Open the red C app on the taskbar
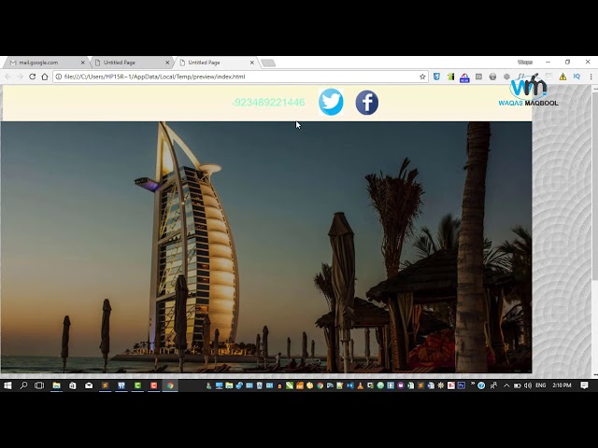Screen dimensions: 598x448 pyautogui.click(x=154, y=385)
